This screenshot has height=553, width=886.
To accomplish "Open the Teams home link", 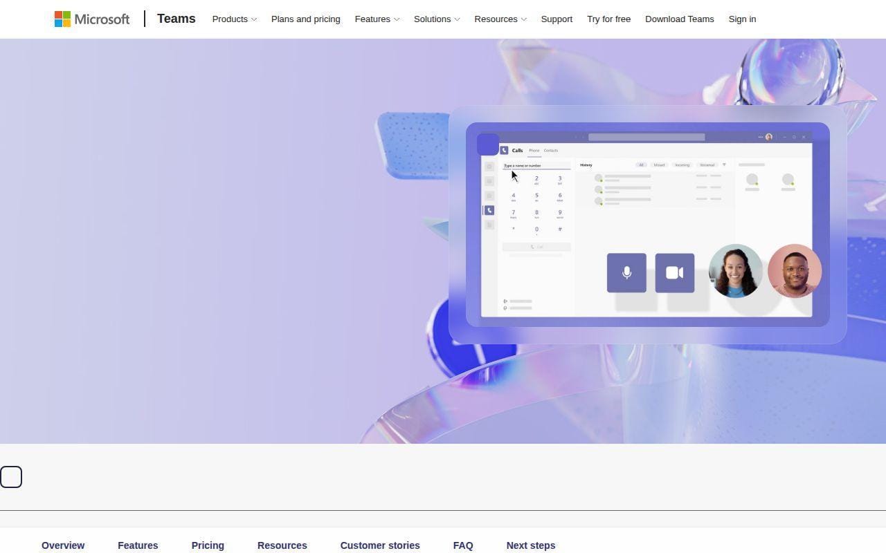I will pos(176,19).
